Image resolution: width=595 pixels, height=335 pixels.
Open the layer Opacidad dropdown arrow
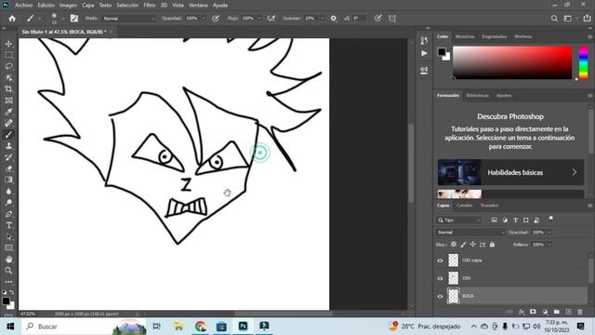[549, 233]
